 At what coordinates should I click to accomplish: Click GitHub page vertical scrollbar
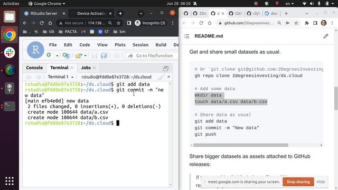pos(336,98)
